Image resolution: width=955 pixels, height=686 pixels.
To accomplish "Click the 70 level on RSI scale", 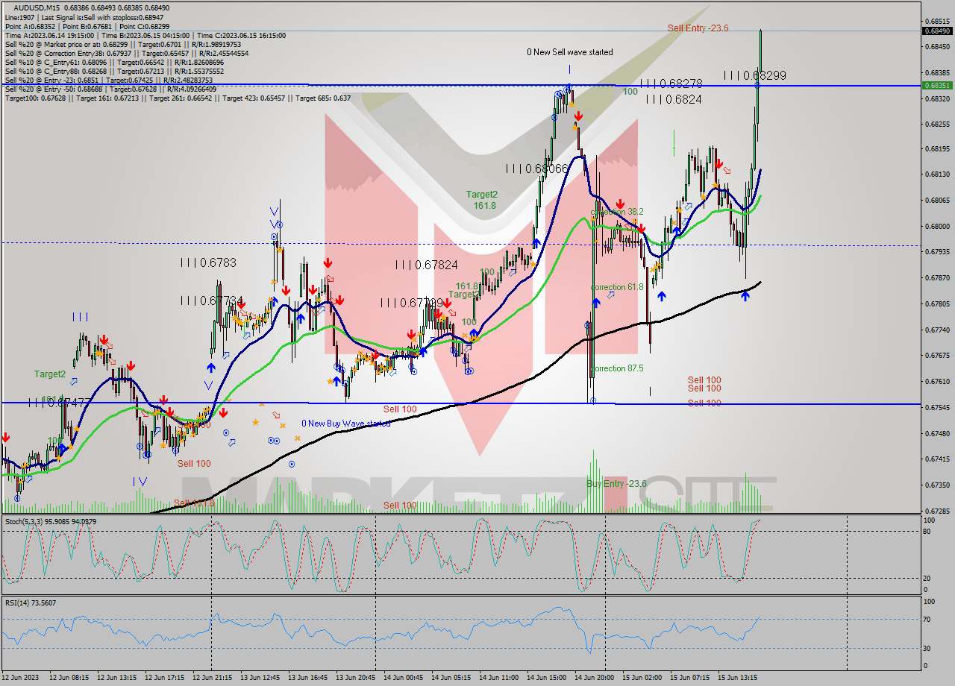I will 927,619.
